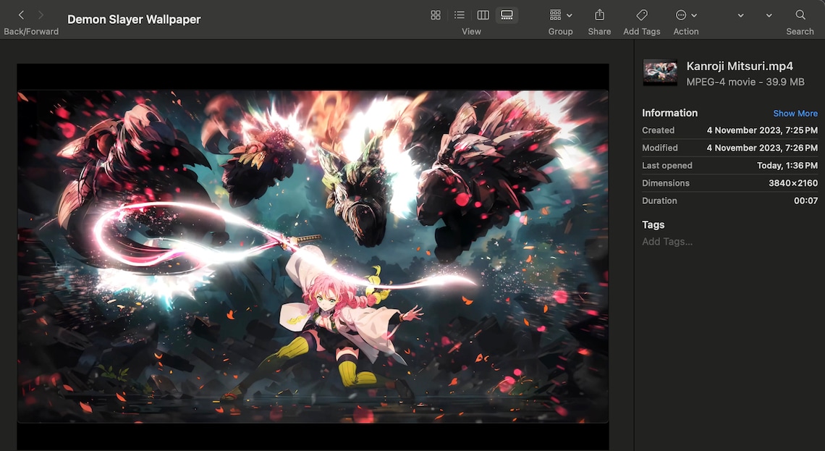
Task: Switch to list view
Action: [x=459, y=14]
